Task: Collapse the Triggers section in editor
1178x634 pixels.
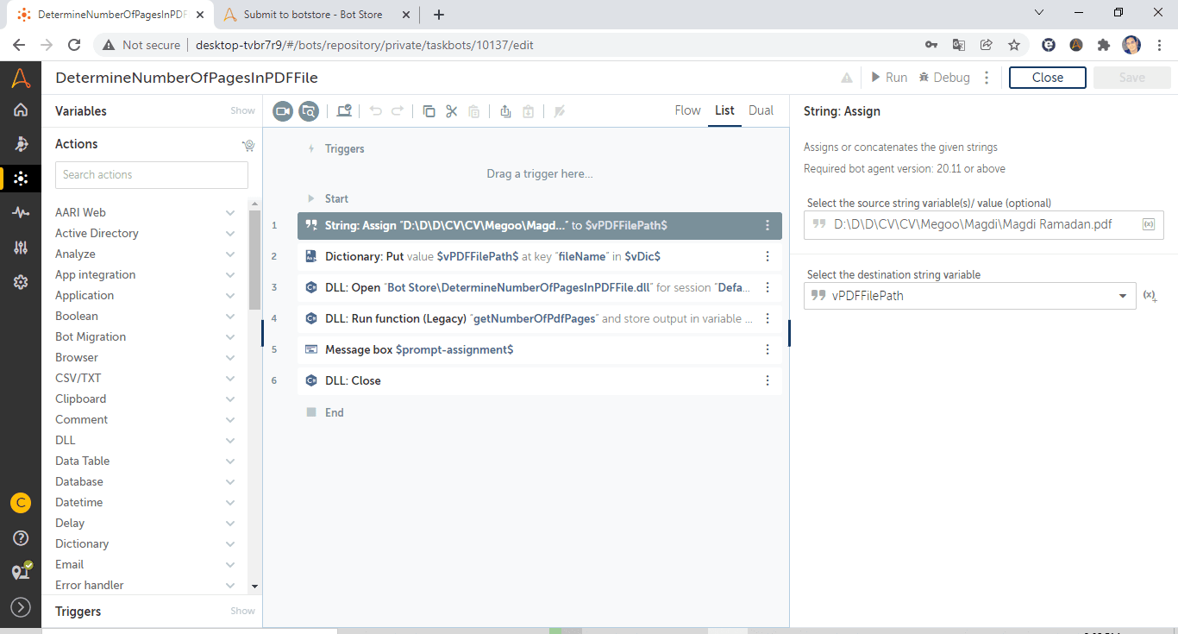Action: tap(311, 149)
